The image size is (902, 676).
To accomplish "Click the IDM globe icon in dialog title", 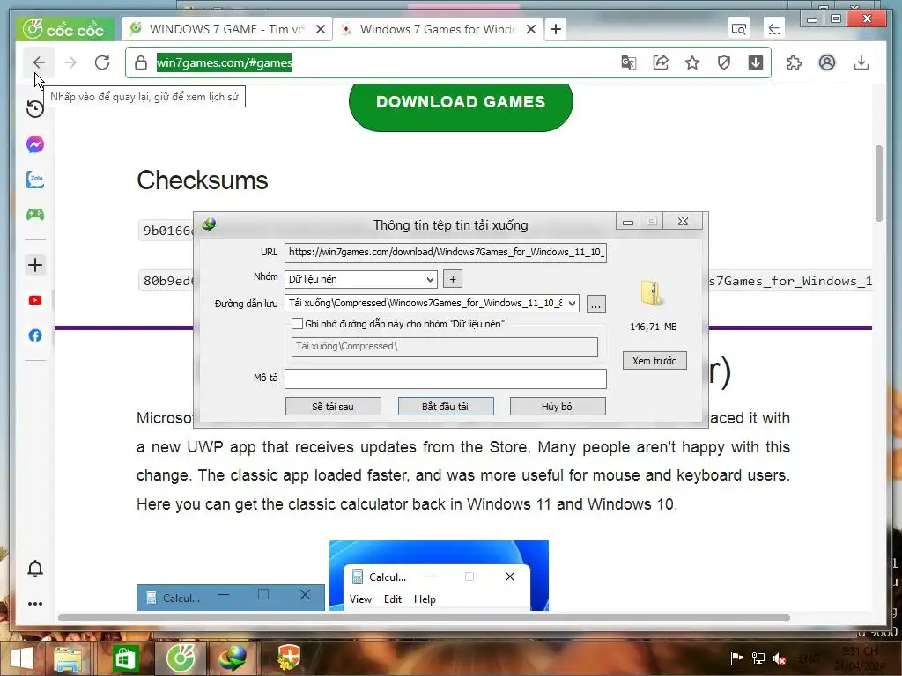I will [210, 224].
